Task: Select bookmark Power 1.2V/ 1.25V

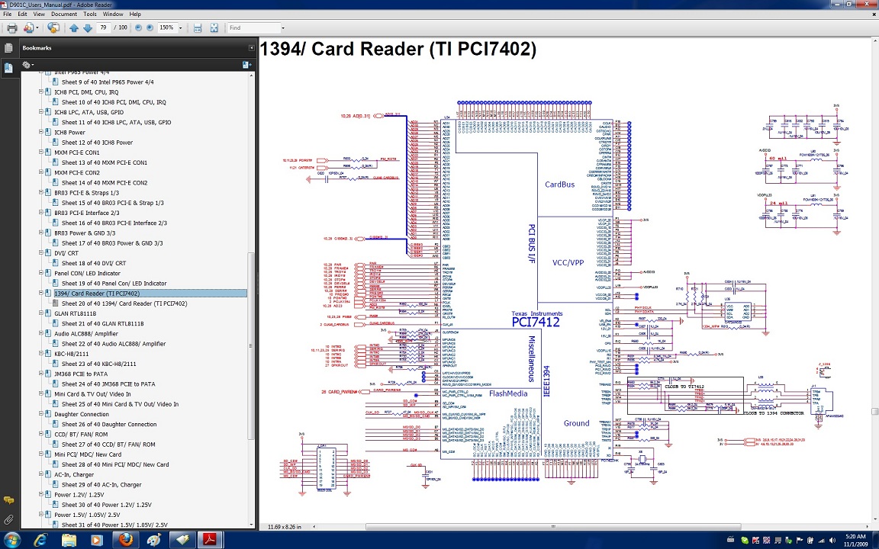Action: pyautogui.click(x=79, y=495)
